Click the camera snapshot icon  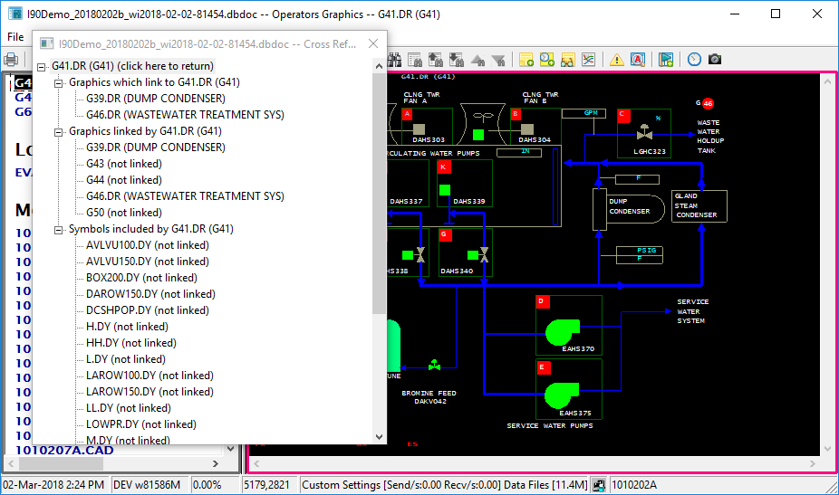click(x=715, y=60)
